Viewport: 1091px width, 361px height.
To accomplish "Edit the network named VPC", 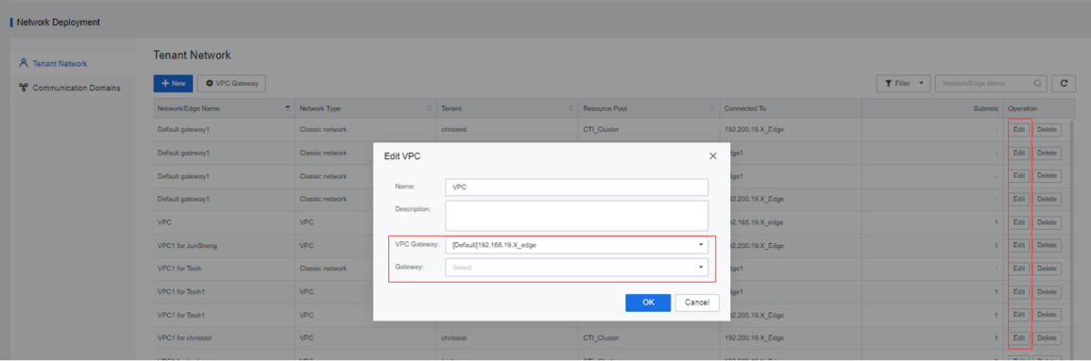I will (x=1019, y=222).
